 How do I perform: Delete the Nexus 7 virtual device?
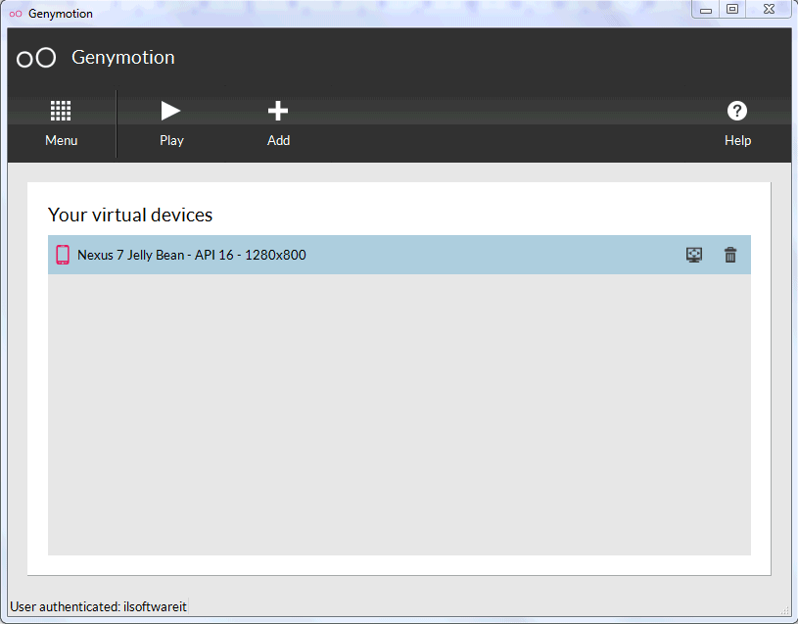tap(730, 255)
